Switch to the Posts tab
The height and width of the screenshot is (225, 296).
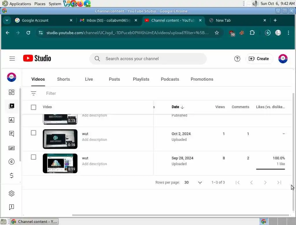pos(114,79)
